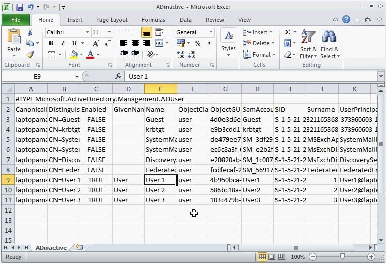Click the Select All corner button
386x264 pixels.
pos(8,89)
